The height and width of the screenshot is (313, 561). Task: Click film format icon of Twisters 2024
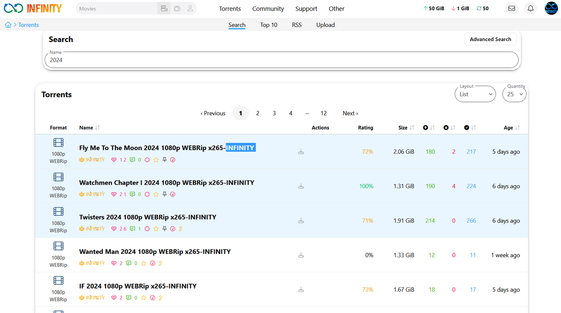[58, 211]
